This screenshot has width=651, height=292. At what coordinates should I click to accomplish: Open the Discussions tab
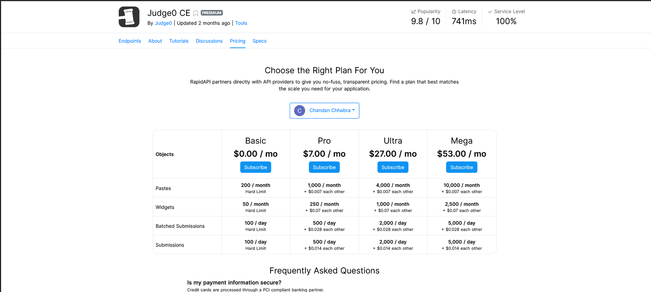click(x=209, y=41)
